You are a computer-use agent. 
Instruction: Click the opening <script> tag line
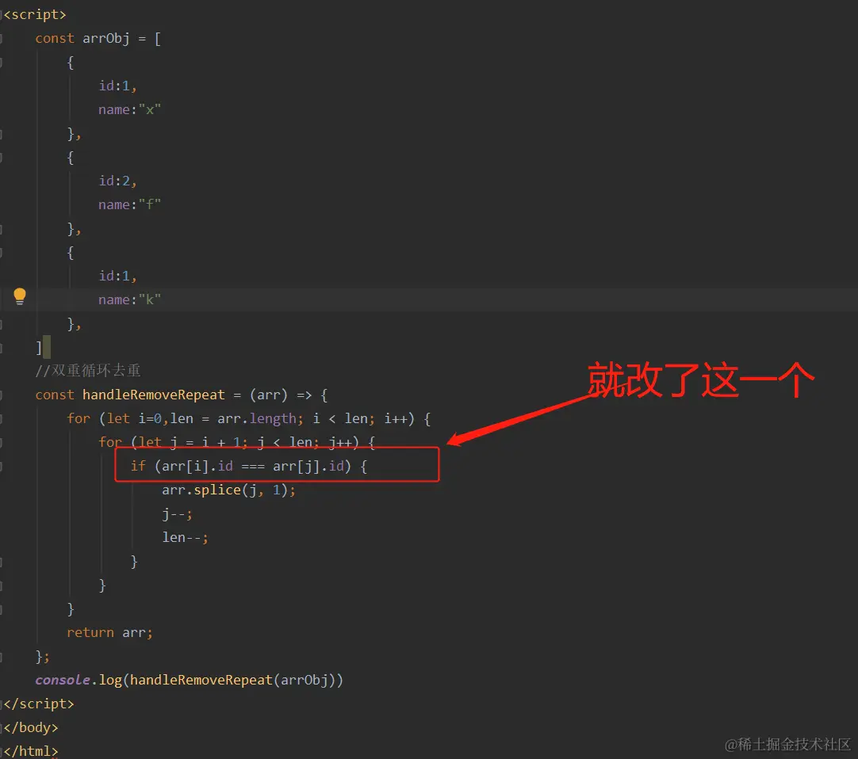click(x=35, y=15)
